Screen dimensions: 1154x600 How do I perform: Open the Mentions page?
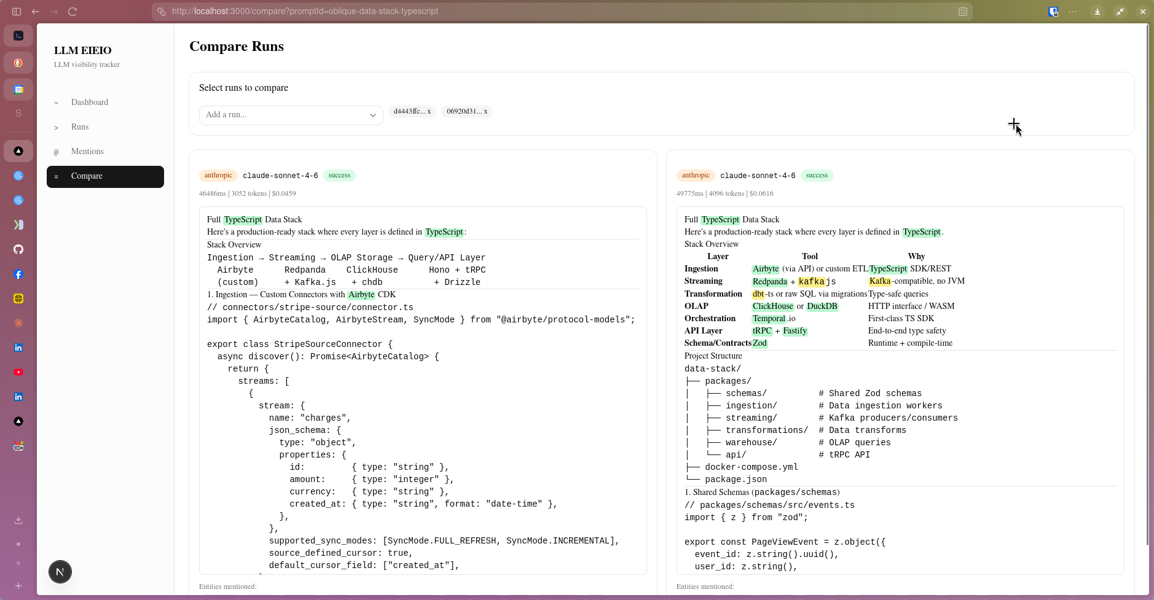pos(105,152)
